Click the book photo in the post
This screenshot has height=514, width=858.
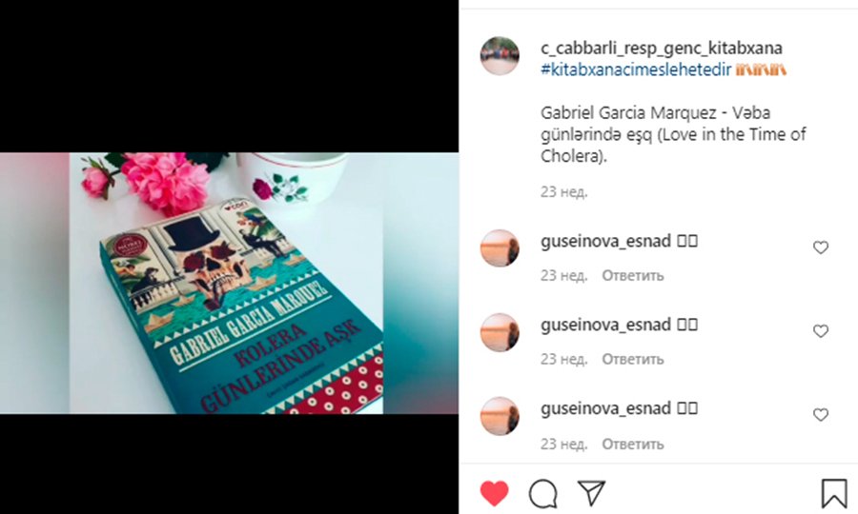tap(229, 283)
